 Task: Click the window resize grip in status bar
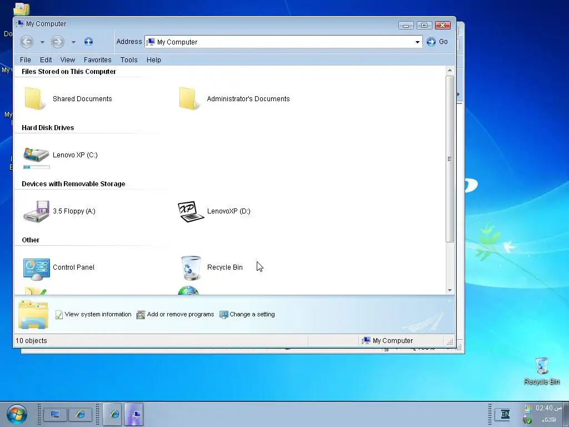click(x=450, y=341)
